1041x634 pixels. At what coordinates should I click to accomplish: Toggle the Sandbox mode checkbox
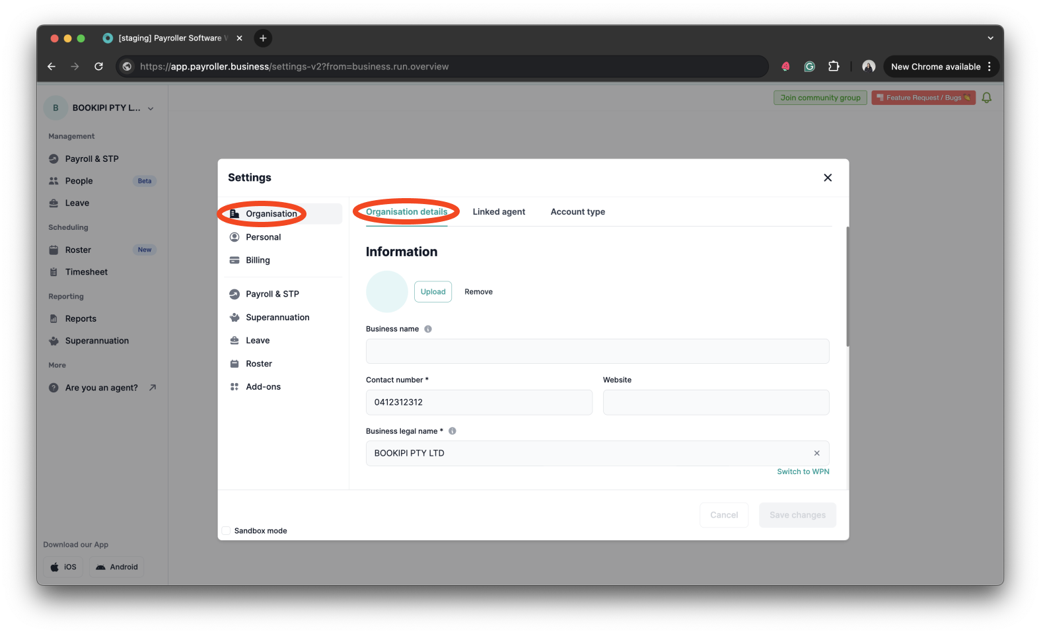(x=226, y=530)
